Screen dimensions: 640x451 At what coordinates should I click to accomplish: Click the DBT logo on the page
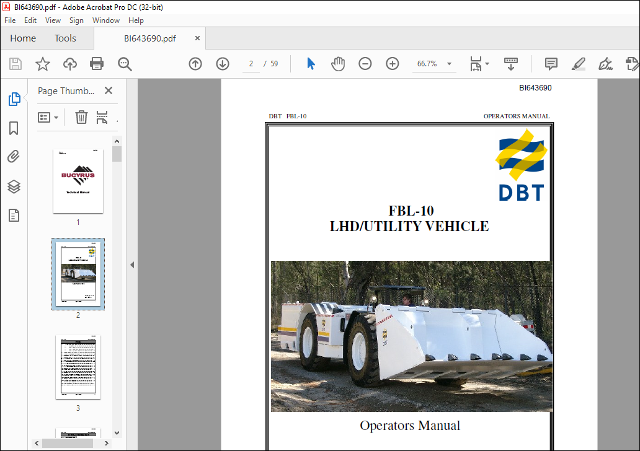tap(521, 165)
